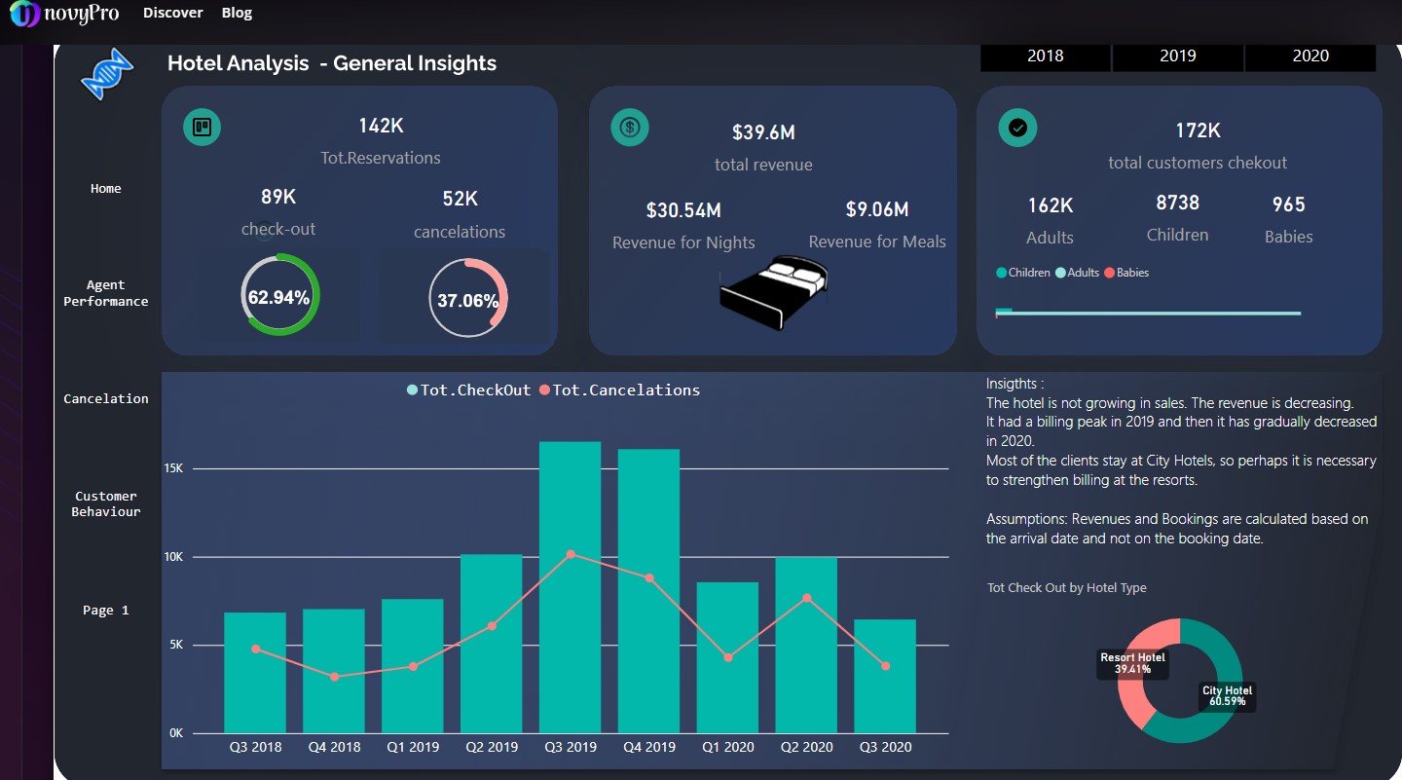Click the checkmark customers checkout icon

pyautogui.click(x=1017, y=127)
